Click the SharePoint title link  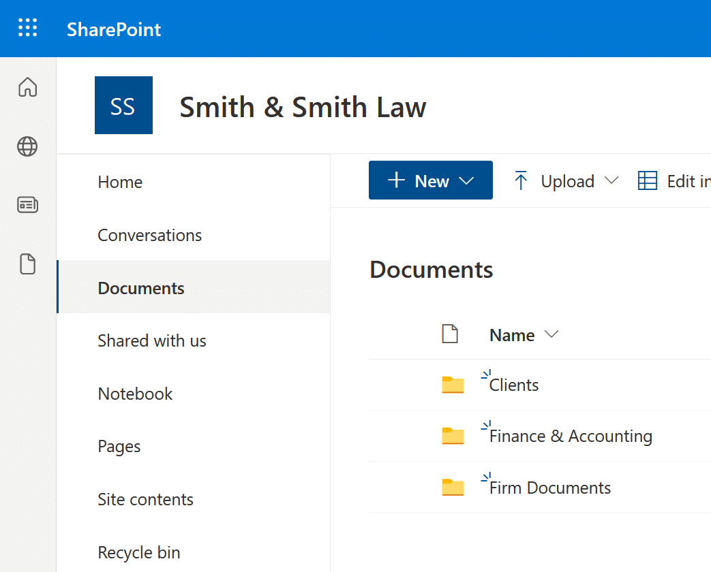pyautogui.click(x=114, y=29)
